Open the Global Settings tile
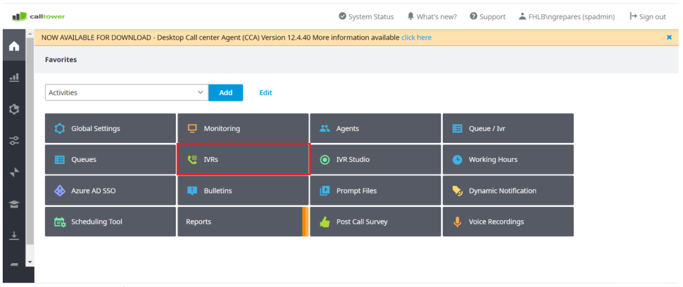 tap(110, 128)
